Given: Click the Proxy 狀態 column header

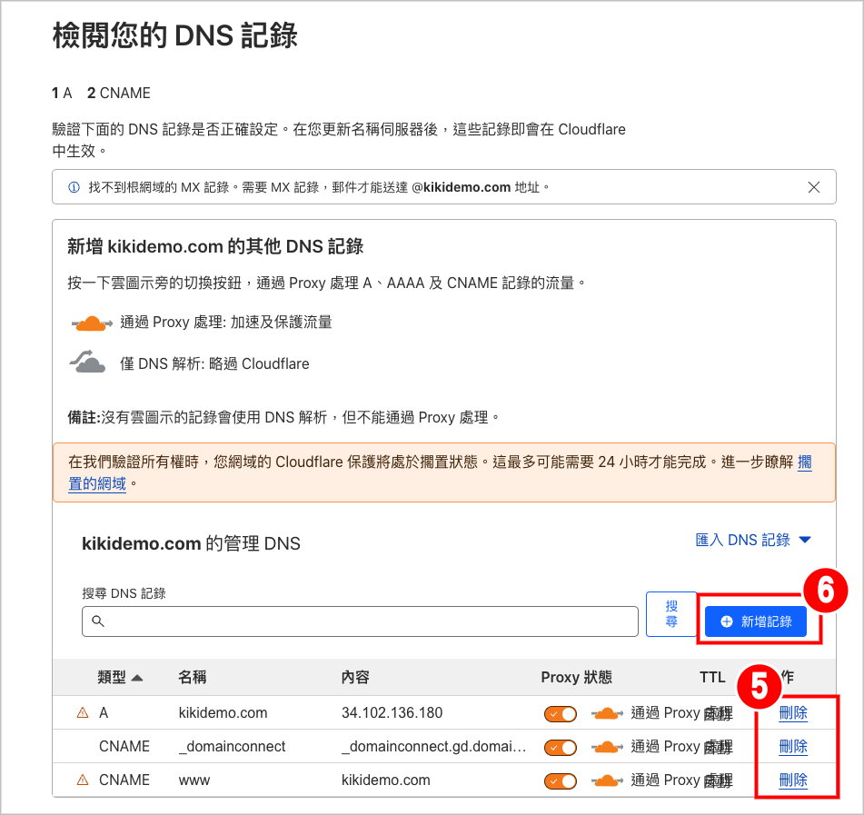Looking at the screenshot, I should 576,677.
